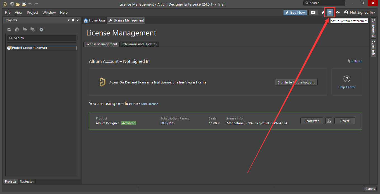Viewport: 380px width, 194px height.
Task: Click the Add License link
Action: click(149, 104)
